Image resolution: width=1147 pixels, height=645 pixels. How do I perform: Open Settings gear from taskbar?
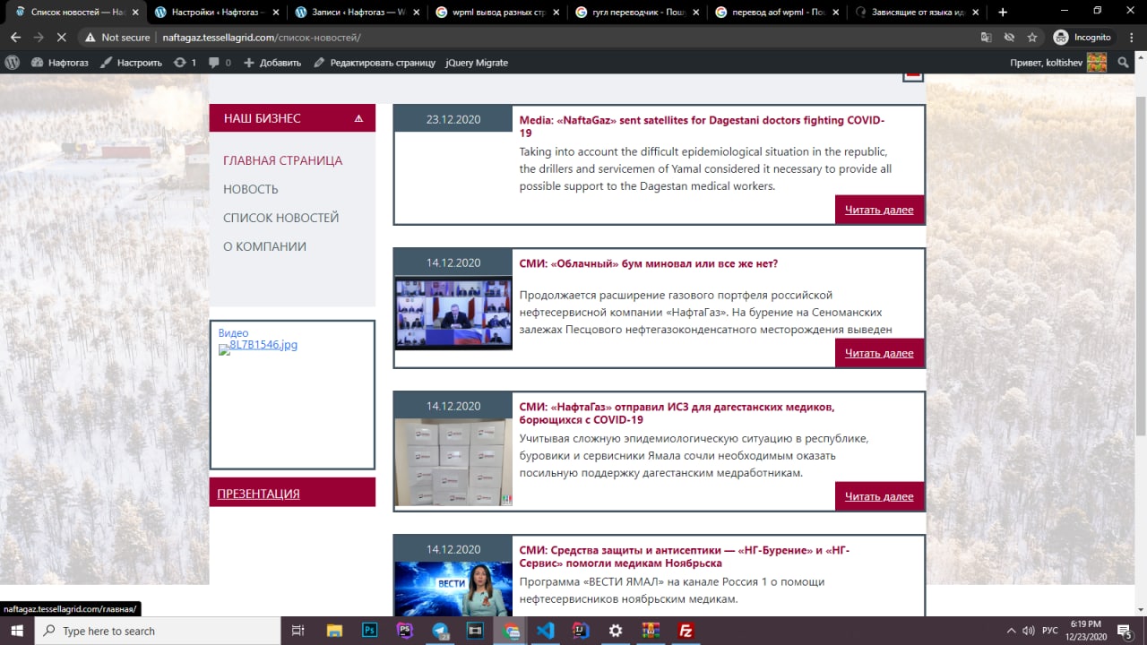[x=616, y=631]
